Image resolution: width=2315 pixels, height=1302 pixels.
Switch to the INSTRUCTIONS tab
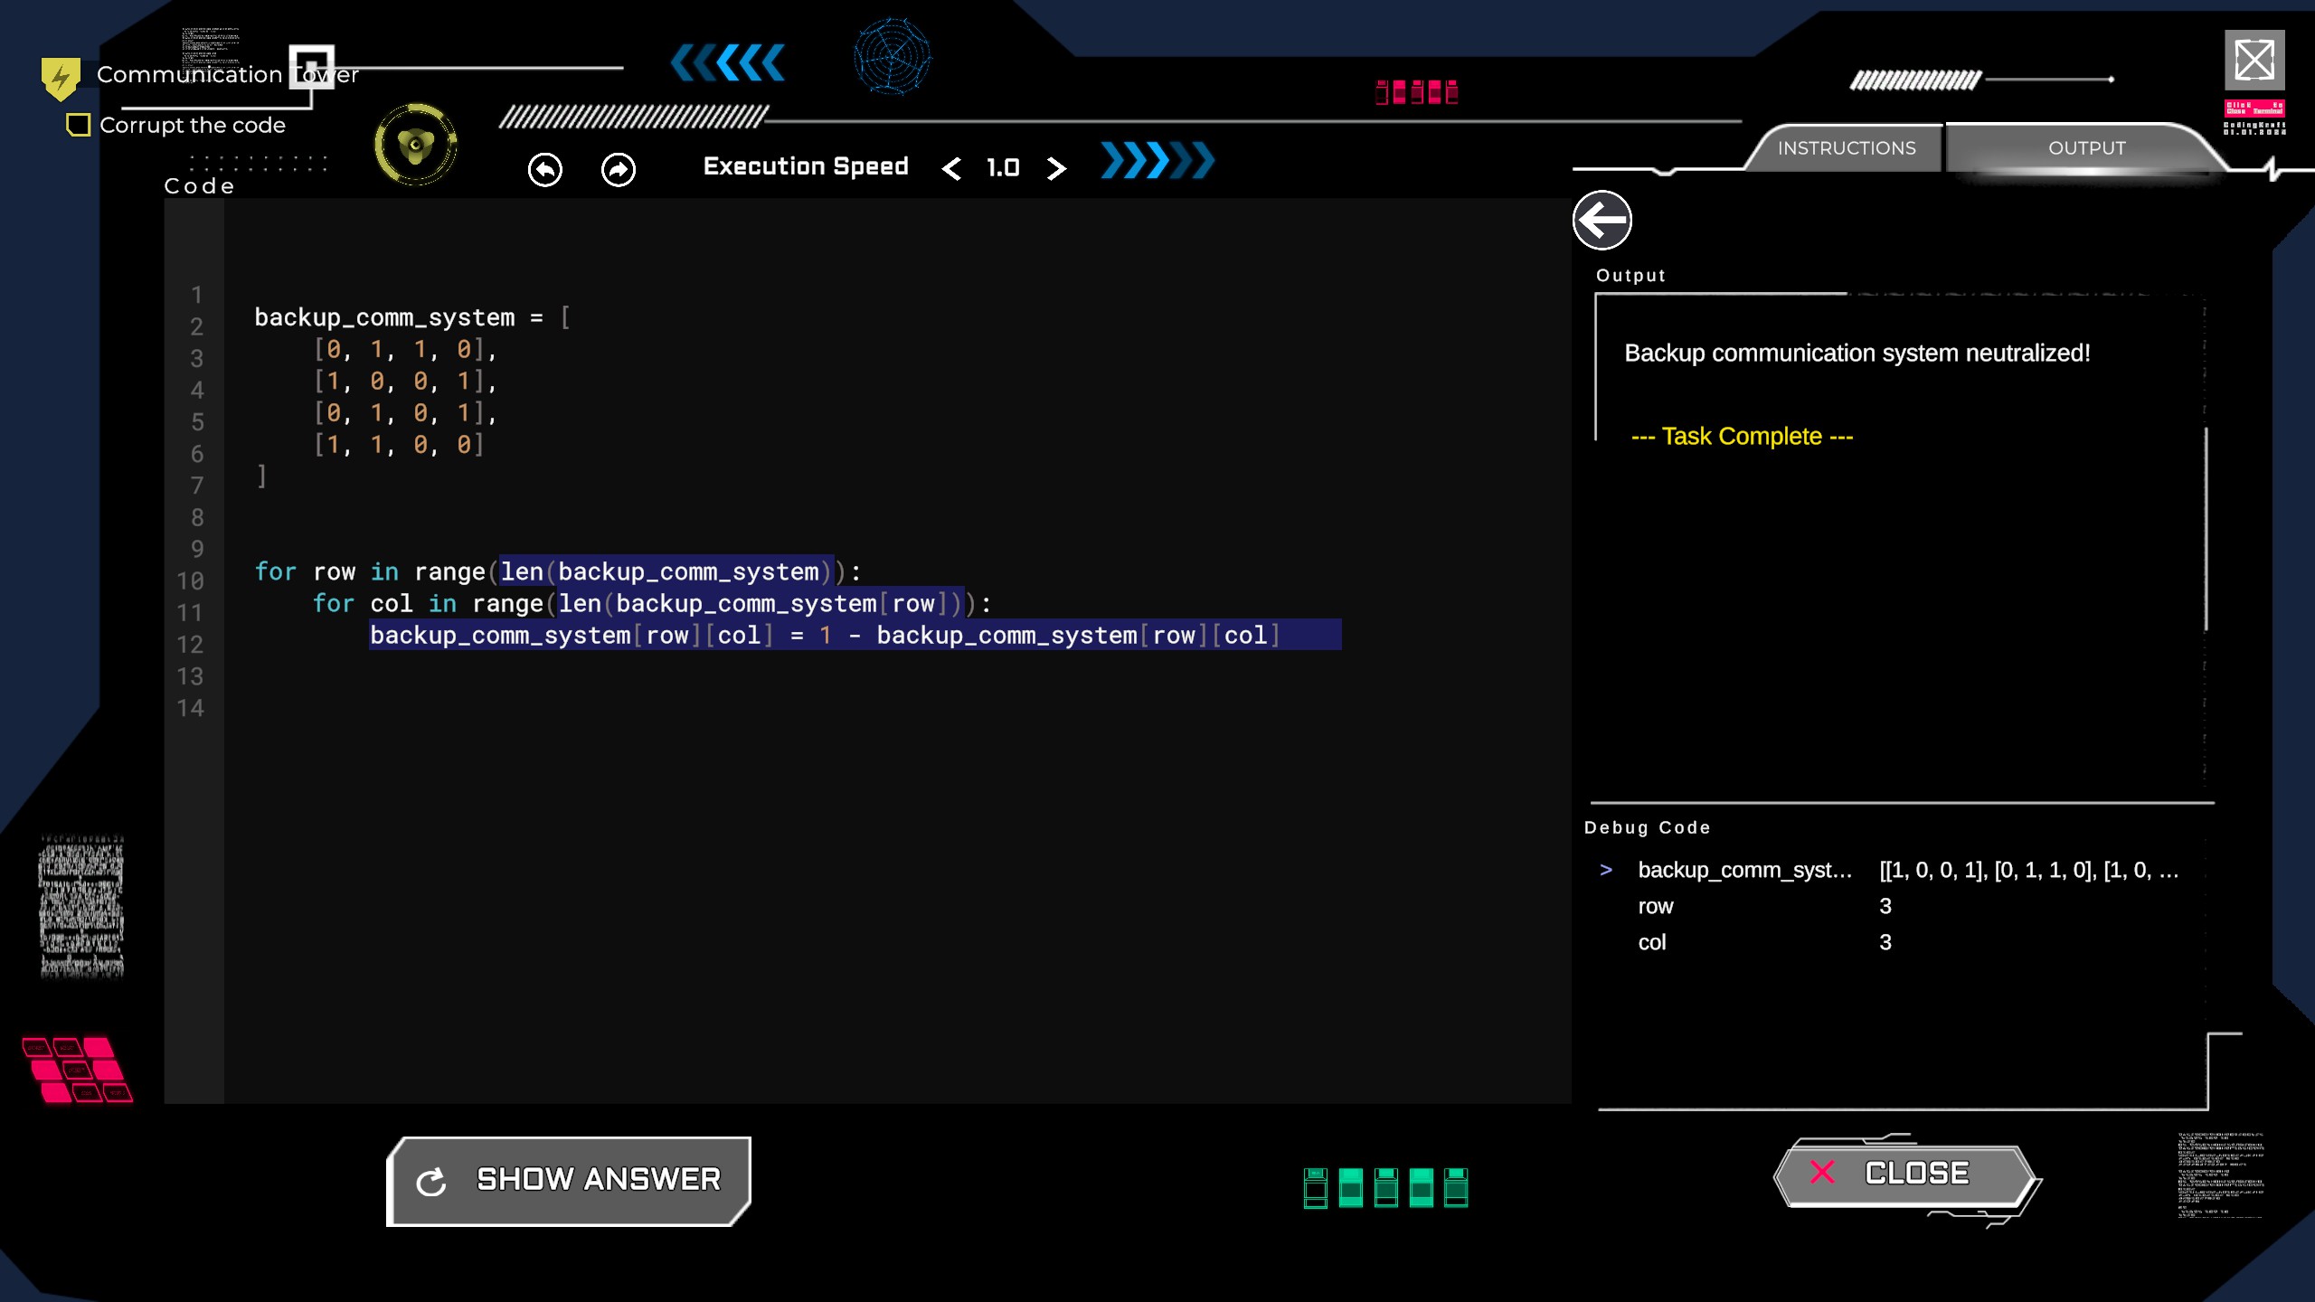(1846, 148)
